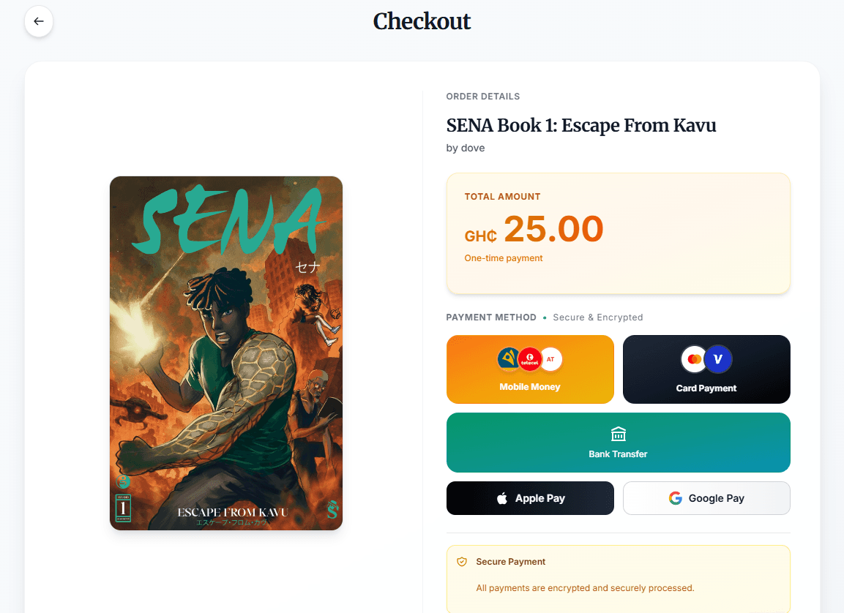Viewport: 844px width, 613px height.
Task: Click the Apple logo icon
Action: (x=502, y=499)
